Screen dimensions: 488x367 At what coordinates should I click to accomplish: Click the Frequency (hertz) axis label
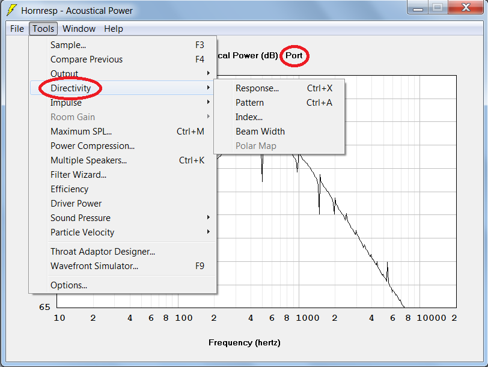245,342
